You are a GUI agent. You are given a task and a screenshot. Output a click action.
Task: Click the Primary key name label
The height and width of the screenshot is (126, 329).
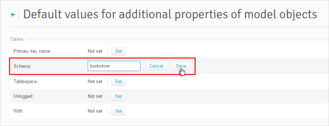point(32,51)
